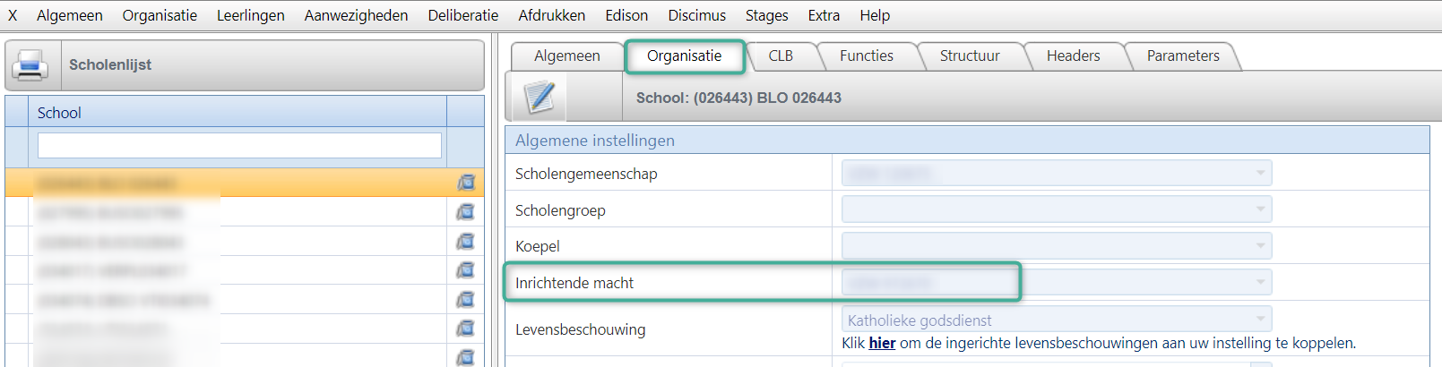Open the Aanwezigheden menu

[356, 15]
